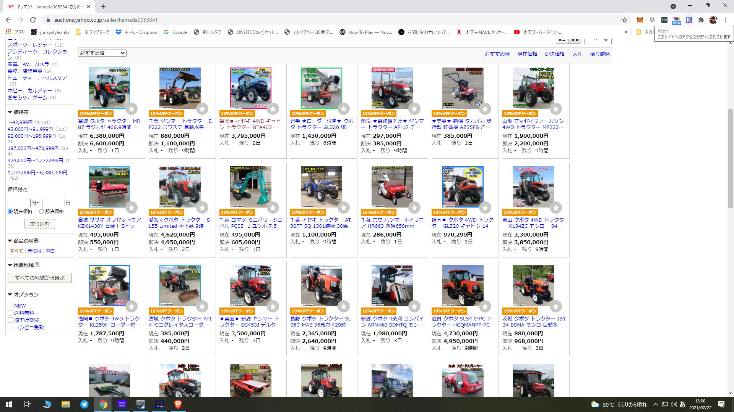Star the クボタ GL320 岩手 listing
The height and width of the screenshot is (412, 734).
click(344, 109)
